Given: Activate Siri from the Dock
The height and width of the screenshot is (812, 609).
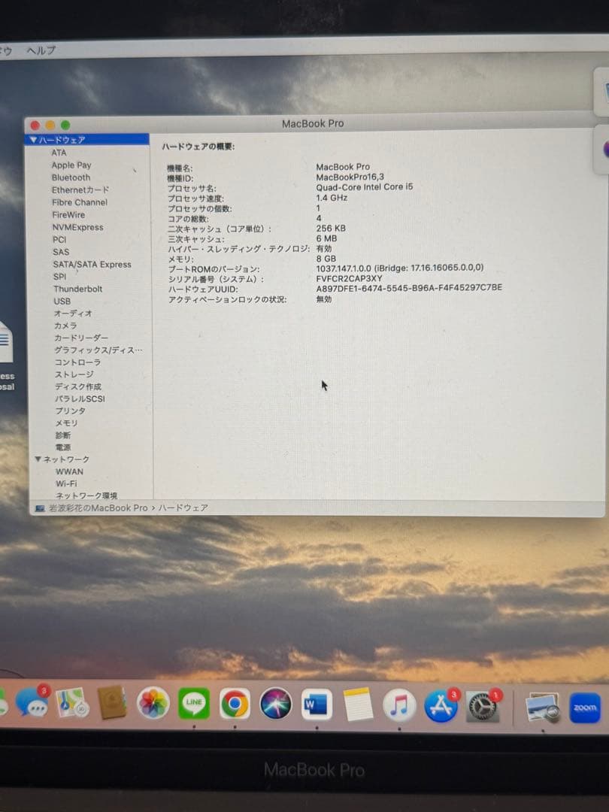Looking at the screenshot, I should 276,704.
